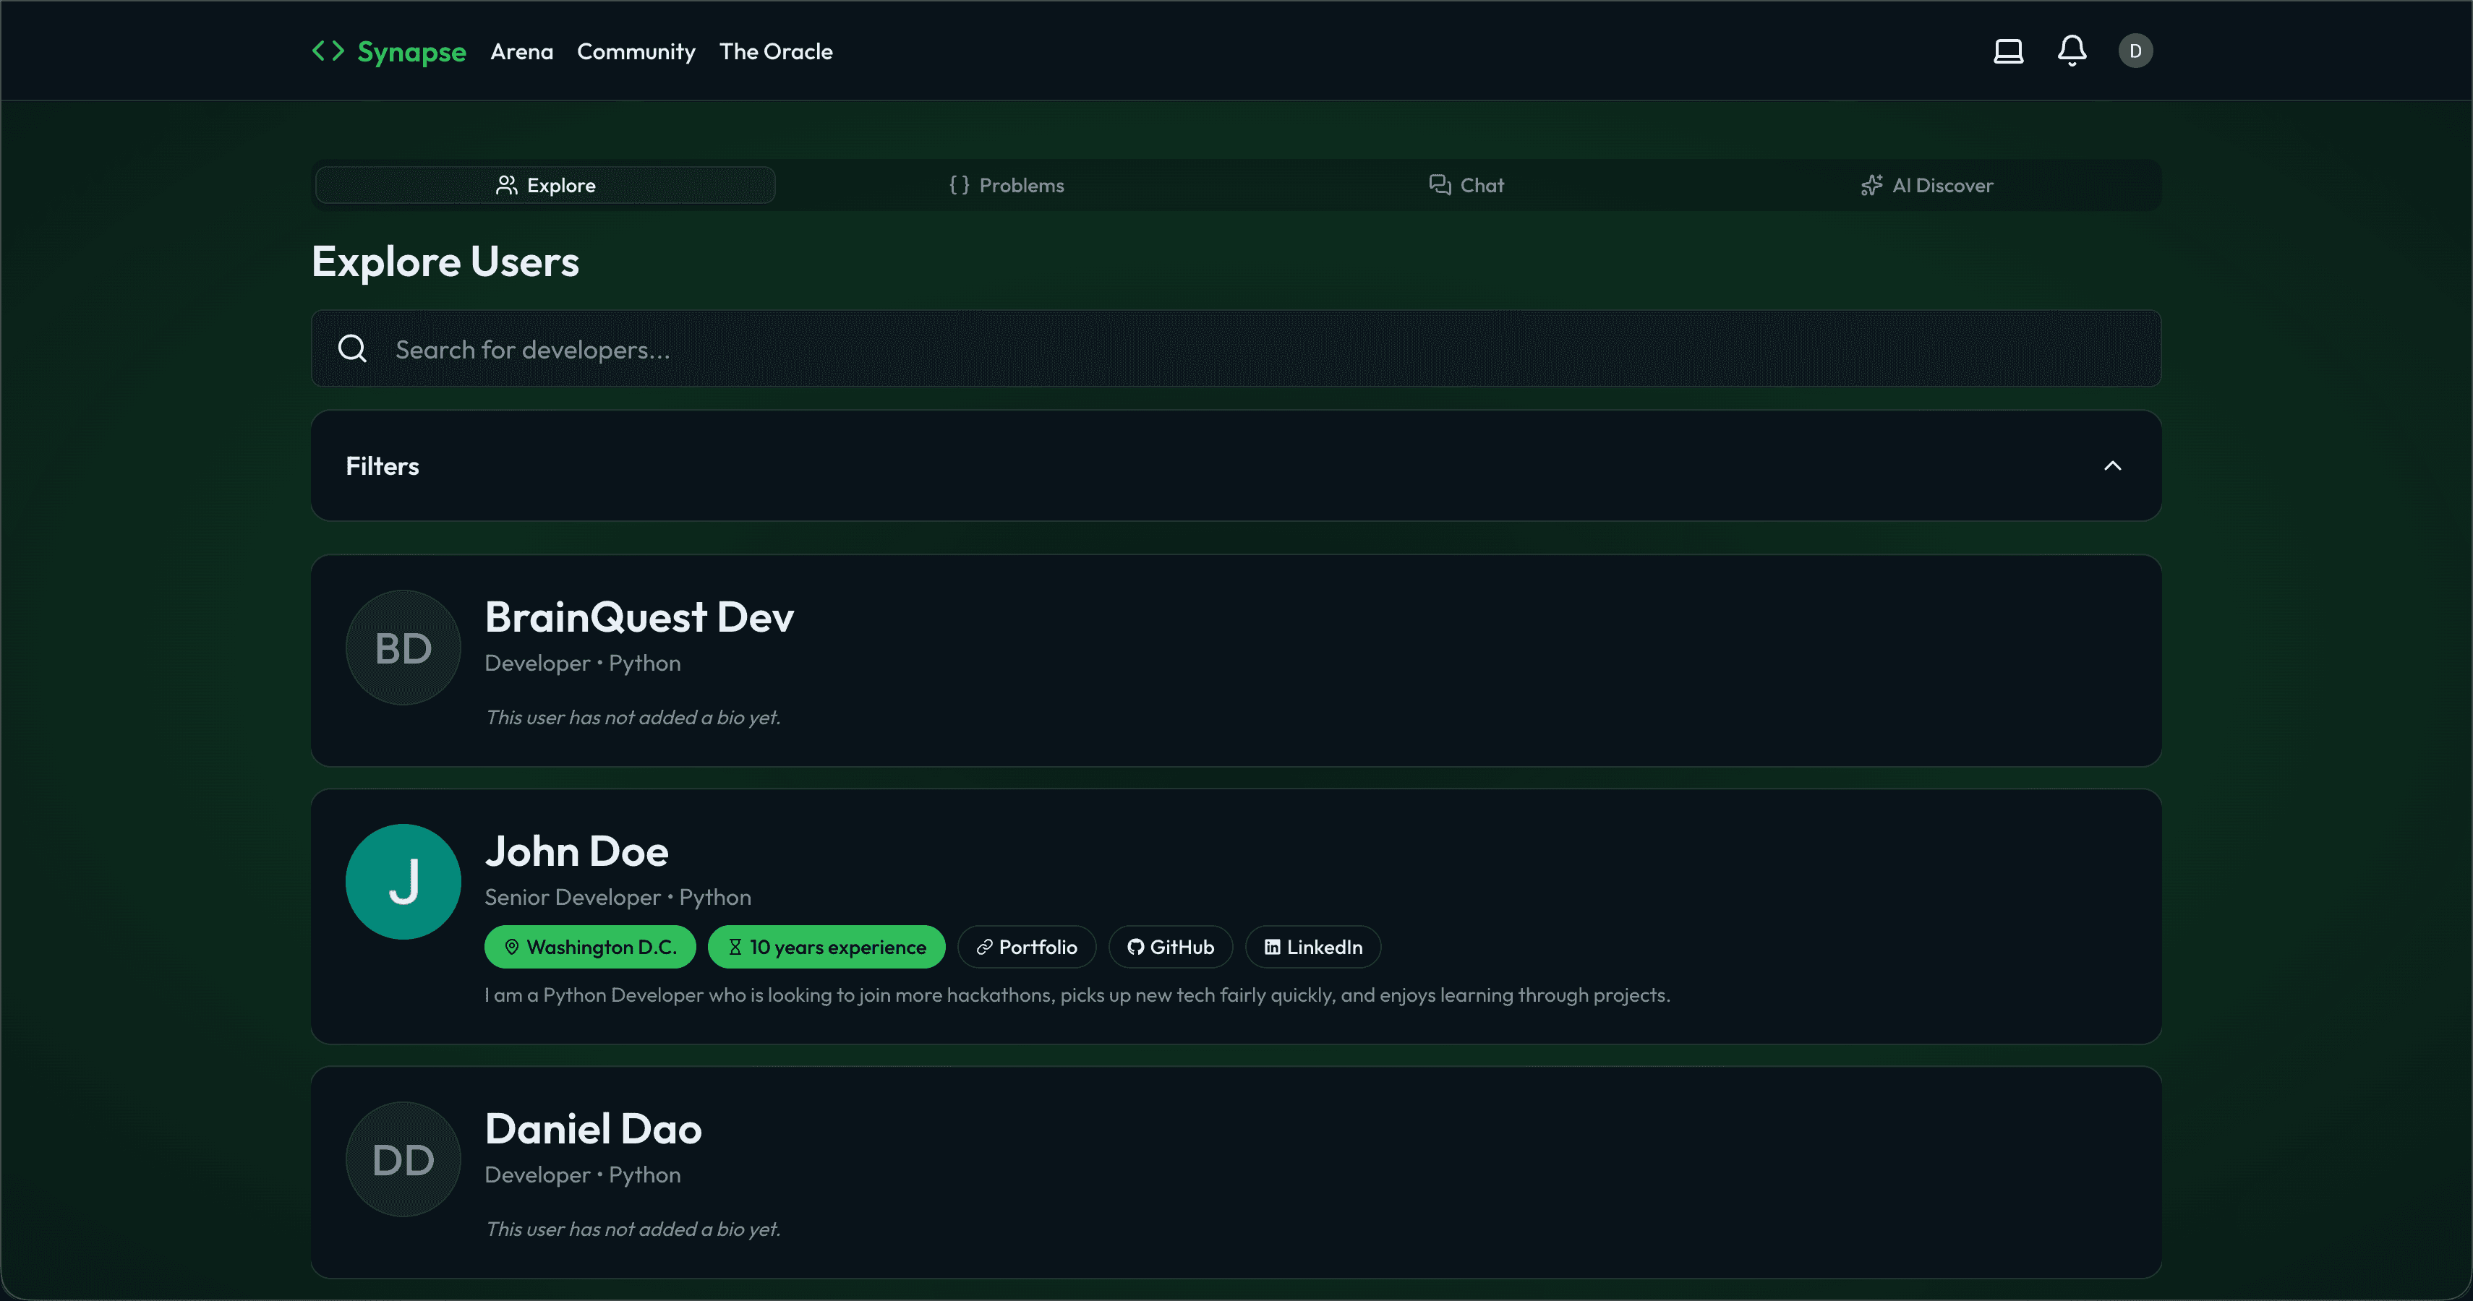Image resolution: width=2473 pixels, height=1301 pixels.
Task: Open the notifications bell
Action: [2072, 51]
